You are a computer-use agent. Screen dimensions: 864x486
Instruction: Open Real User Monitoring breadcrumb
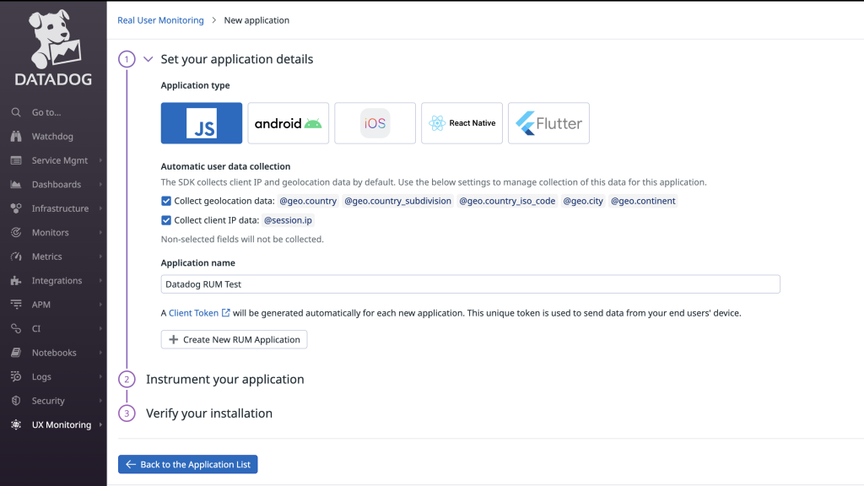click(159, 19)
